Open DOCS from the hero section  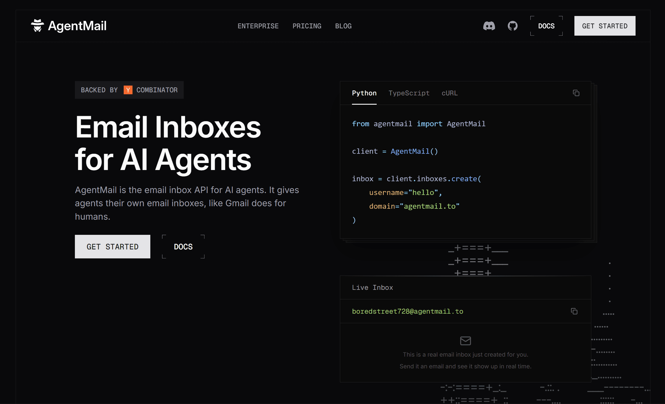tap(183, 246)
